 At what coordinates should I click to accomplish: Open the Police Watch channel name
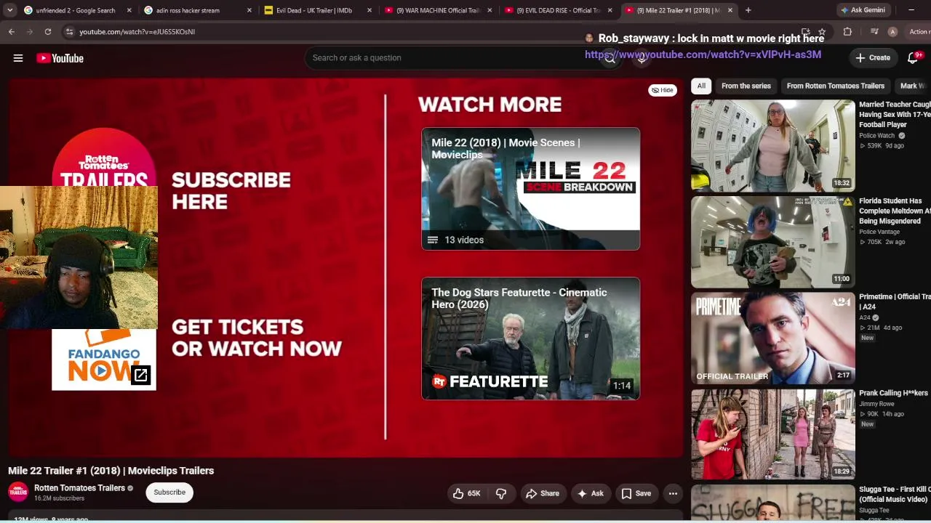pos(877,135)
